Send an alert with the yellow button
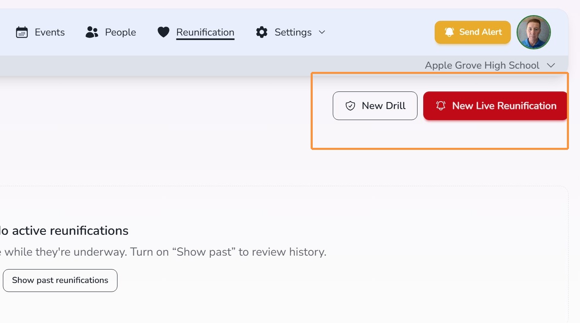Image resolution: width=580 pixels, height=323 pixels. (473, 32)
